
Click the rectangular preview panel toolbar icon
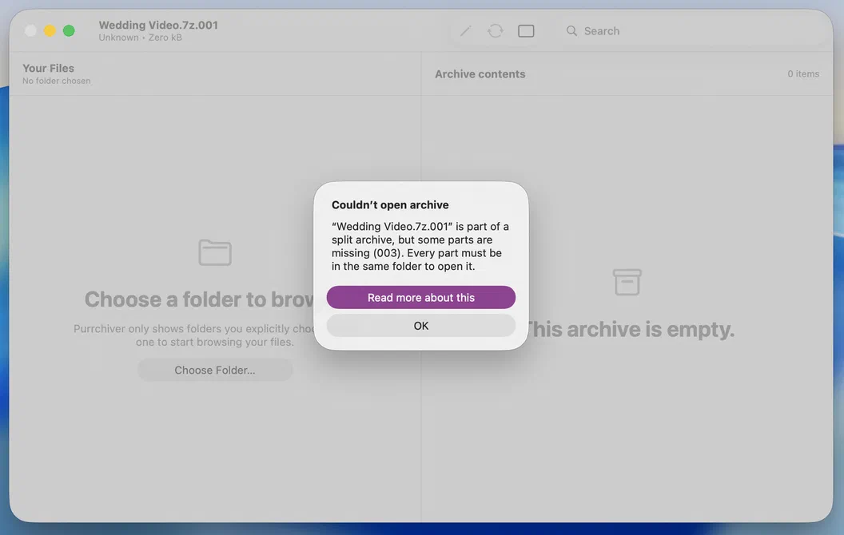526,31
